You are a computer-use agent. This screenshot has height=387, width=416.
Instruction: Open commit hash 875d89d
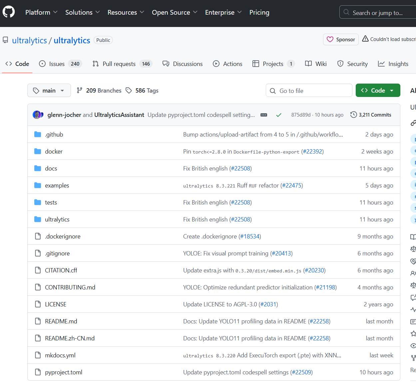[301, 115]
